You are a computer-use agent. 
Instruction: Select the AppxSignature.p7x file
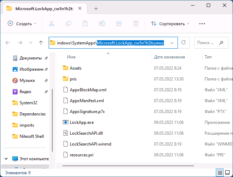[x=87, y=112]
